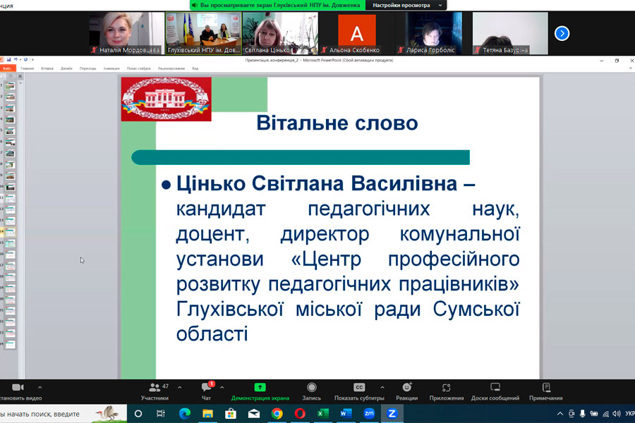
Task: Select the last visible slide thumbnail
Action: tap(10, 345)
